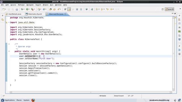Click the Debug bug icon

pyautogui.click(x=22, y=9)
